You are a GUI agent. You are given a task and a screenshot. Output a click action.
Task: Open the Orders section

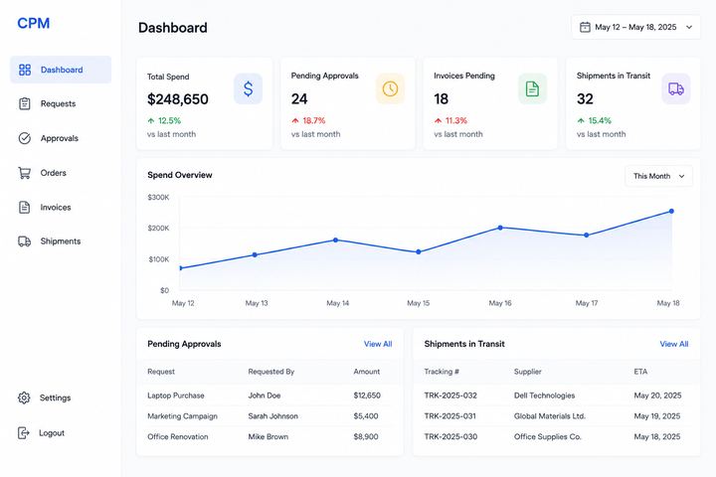point(53,173)
